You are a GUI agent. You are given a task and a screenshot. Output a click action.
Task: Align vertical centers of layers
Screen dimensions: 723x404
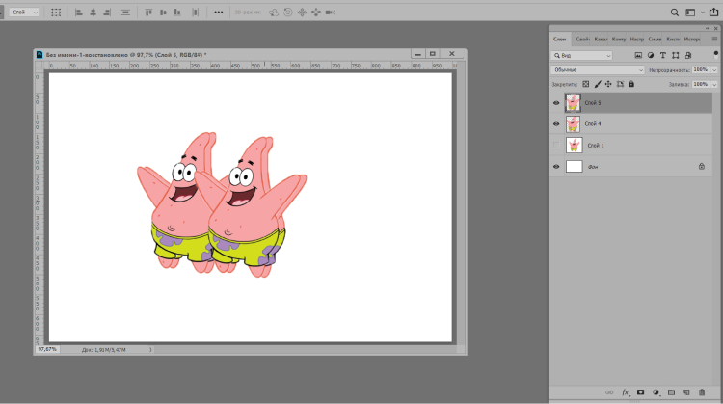pos(163,13)
